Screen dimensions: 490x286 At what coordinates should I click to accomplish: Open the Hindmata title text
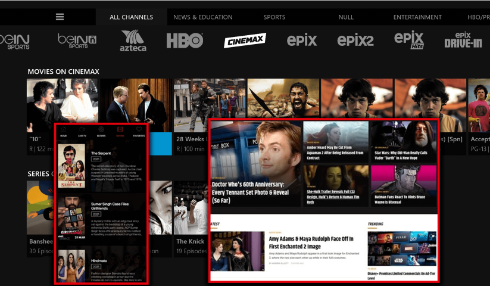(99, 260)
